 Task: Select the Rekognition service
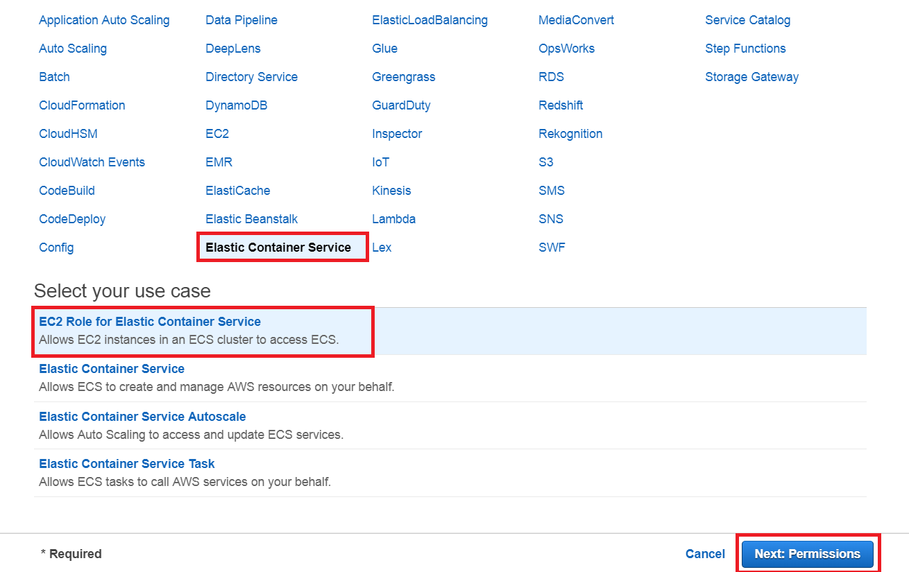(570, 133)
